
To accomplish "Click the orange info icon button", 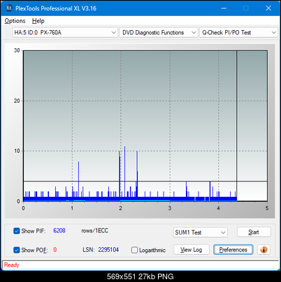I will [264, 250].
